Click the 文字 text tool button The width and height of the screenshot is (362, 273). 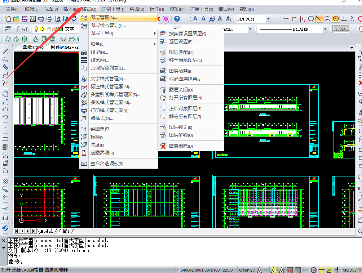point(70,29)
